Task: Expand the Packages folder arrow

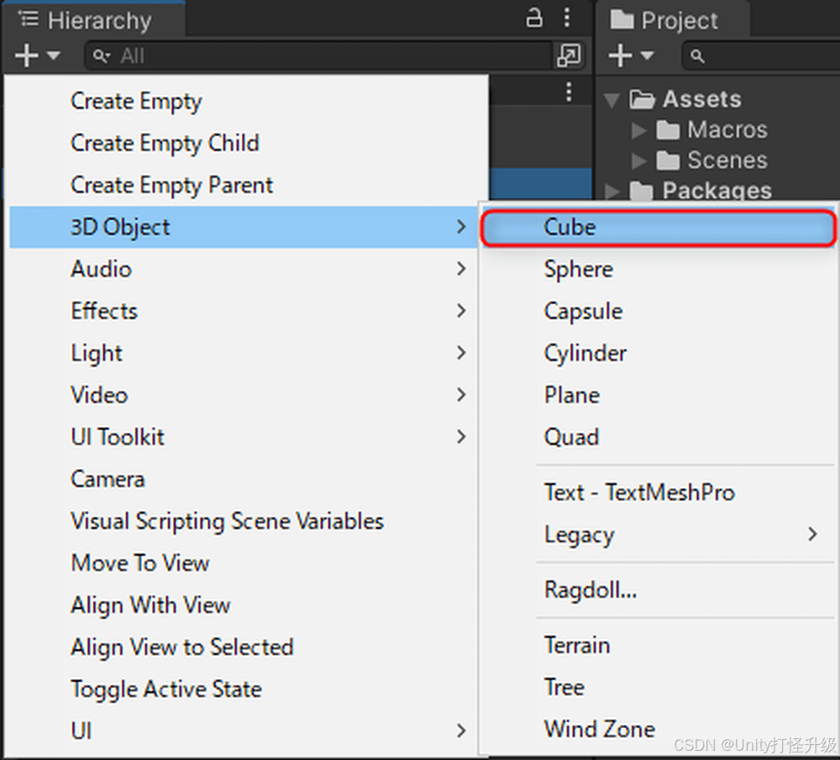Action: [612, 191]
